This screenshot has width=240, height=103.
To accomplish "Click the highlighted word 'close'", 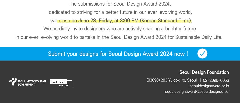I will coord(64,21).
